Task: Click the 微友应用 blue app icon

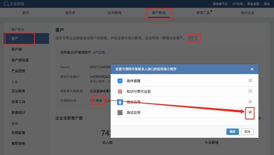Action: (120, 102)
